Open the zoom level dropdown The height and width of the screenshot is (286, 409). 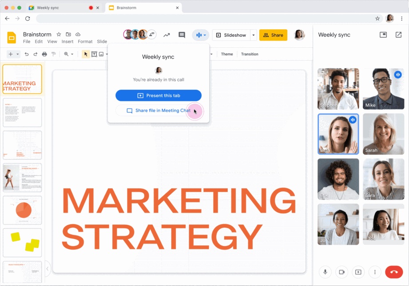(x=68, y=54)
